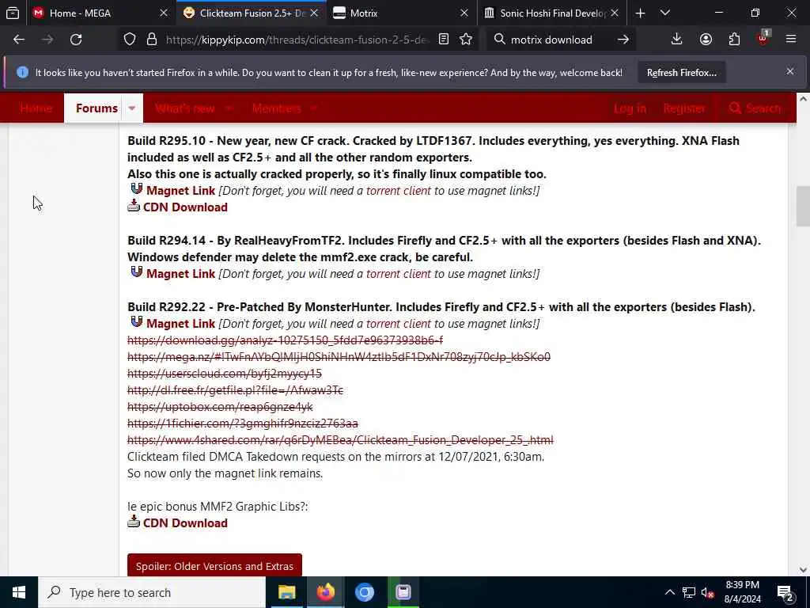Open the struck-through download.gg mirror link
Screen dimensions: 810x608
click(285, 340)
